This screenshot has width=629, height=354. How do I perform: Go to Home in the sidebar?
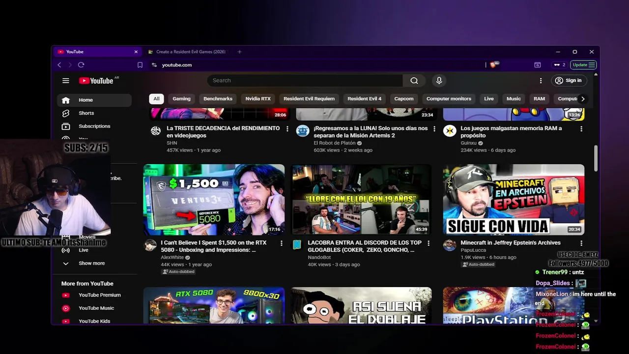pyautogui.click(x=94, y=100)
